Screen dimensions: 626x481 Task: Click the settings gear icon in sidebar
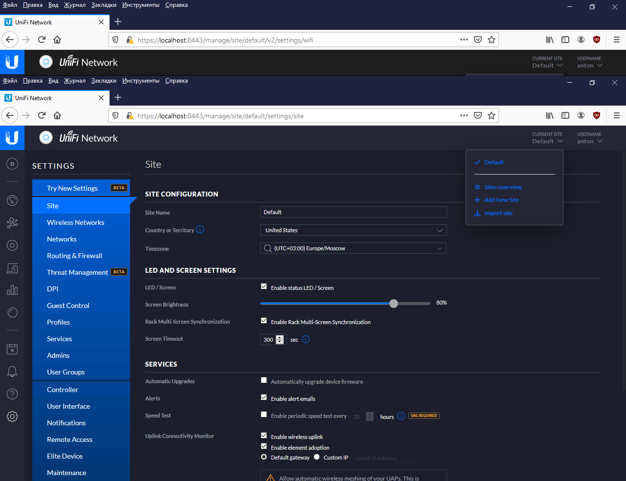12,416
